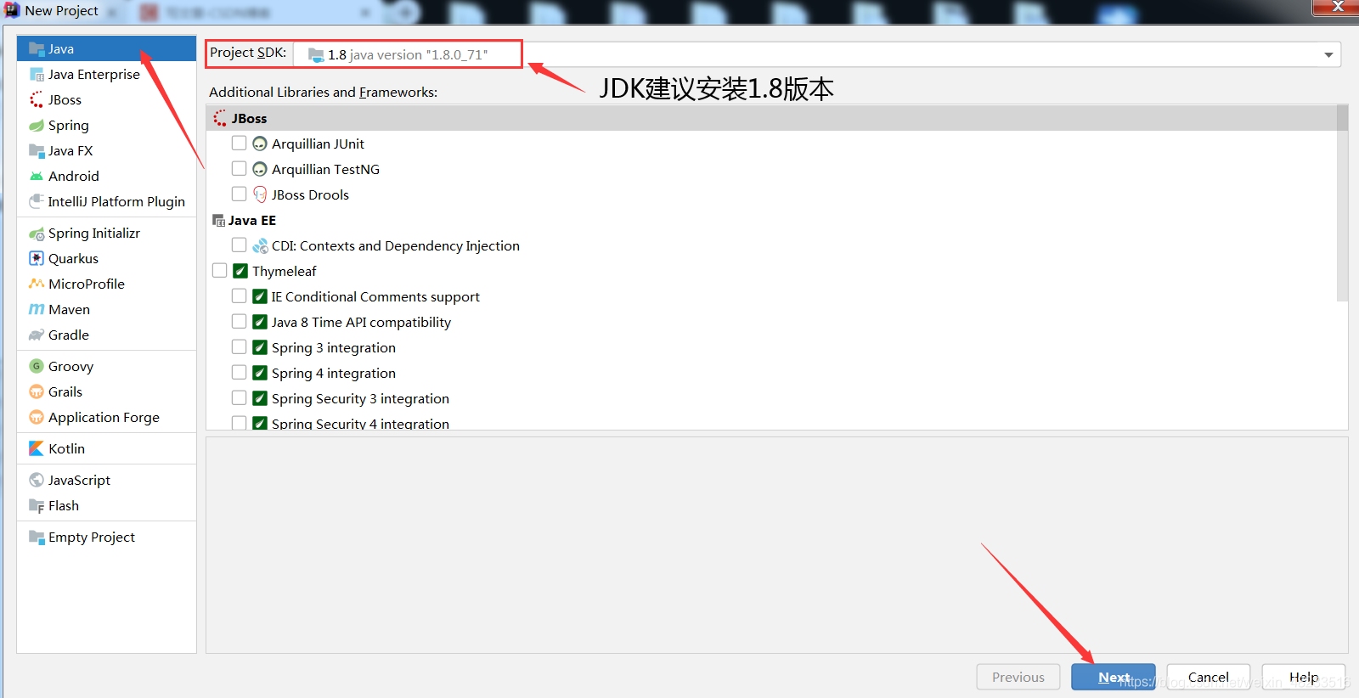Select the Java FX project type
The height and width of the screenshot is (698, 1359).
(106, 150)
